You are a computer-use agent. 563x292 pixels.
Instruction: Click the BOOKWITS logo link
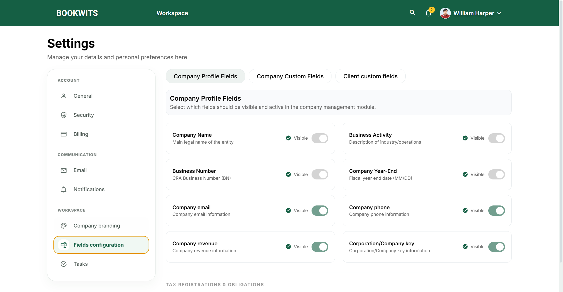pos(77,13)
